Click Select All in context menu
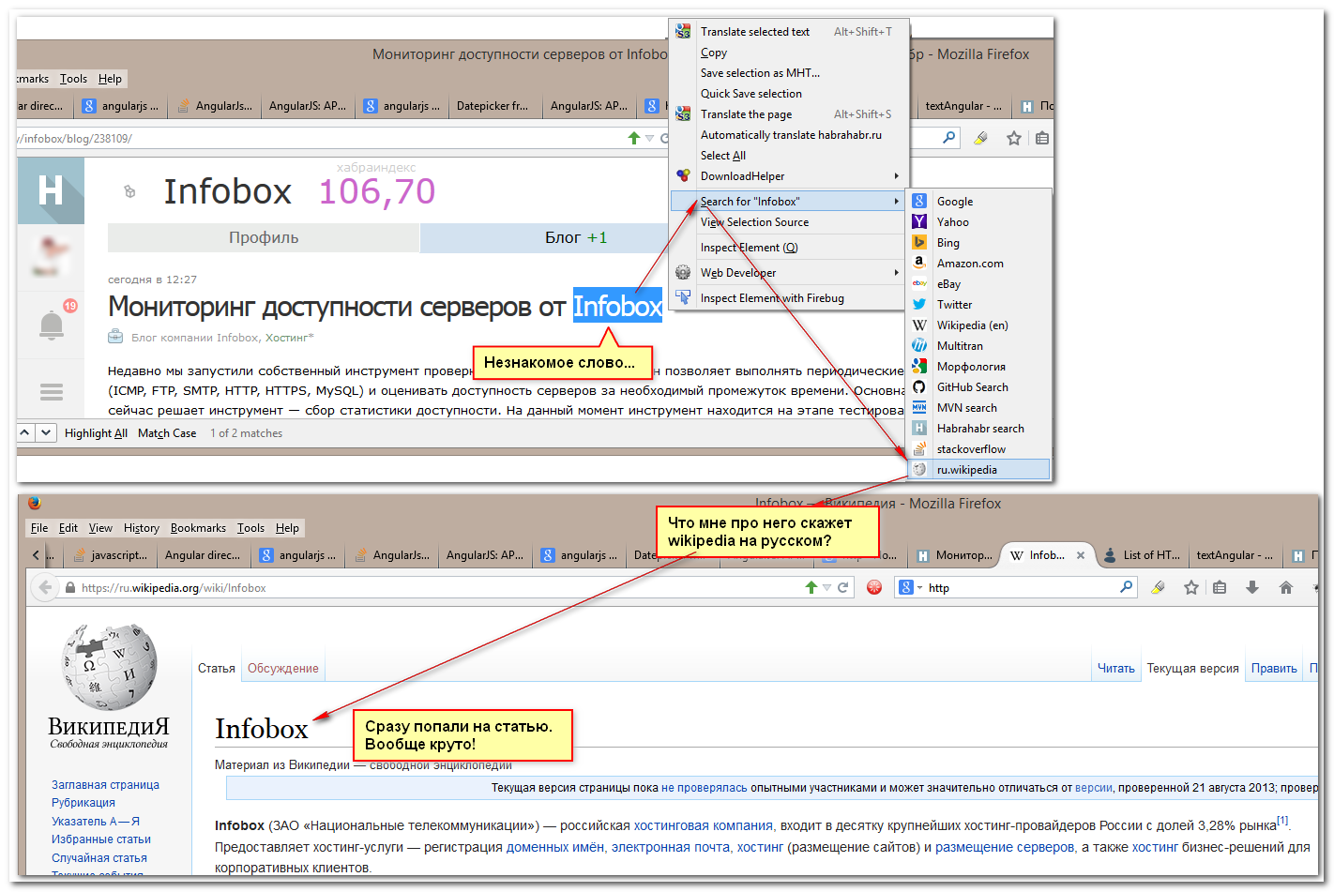The height and width of the screenshot is (892, 1334). [x=789, y=156]
